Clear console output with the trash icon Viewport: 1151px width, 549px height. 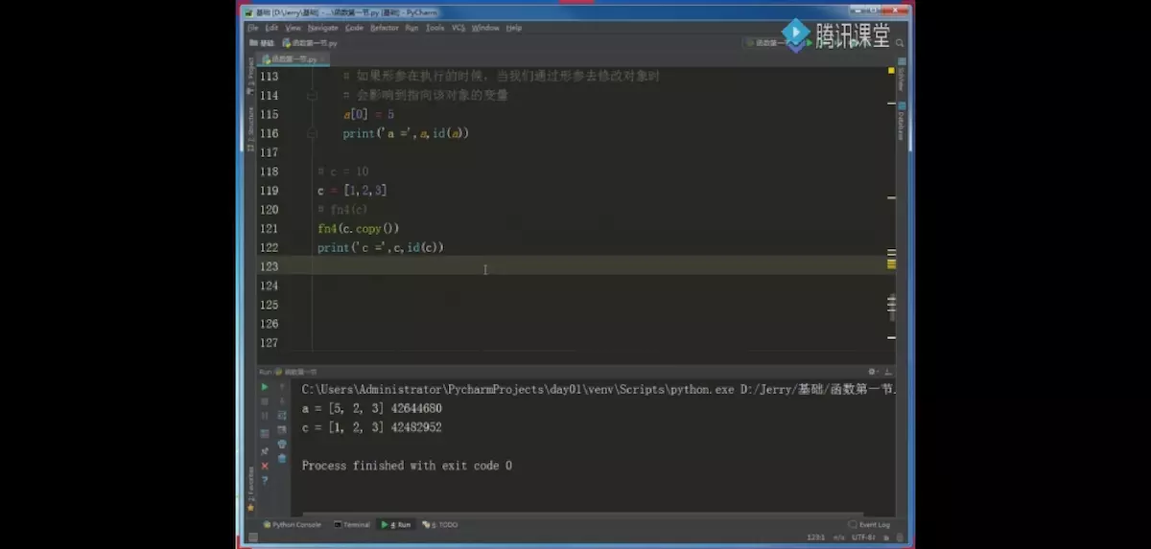pyautogui.click(x=282, y=458)
